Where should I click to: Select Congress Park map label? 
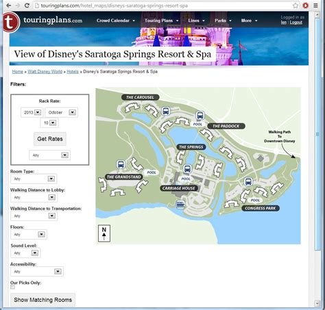click(x=261, y=208)
